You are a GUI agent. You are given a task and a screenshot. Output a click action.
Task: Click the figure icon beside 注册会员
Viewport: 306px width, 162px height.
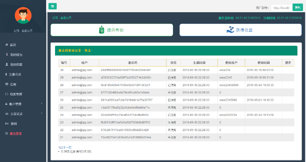(x=6, y=74)
